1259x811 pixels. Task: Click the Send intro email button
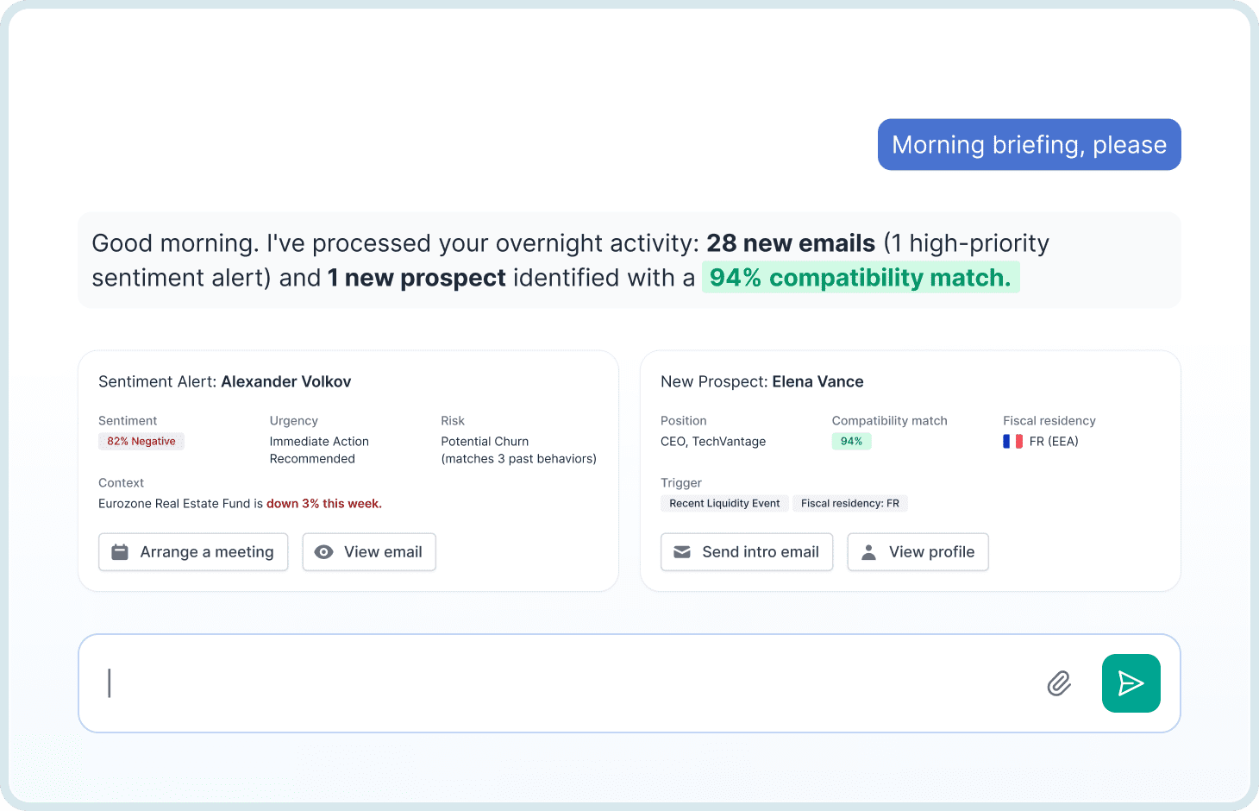747,551
